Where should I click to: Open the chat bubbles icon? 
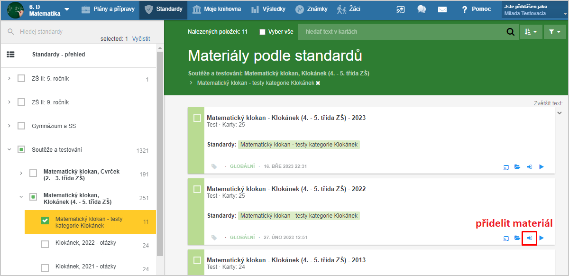(x=422, y=9)
